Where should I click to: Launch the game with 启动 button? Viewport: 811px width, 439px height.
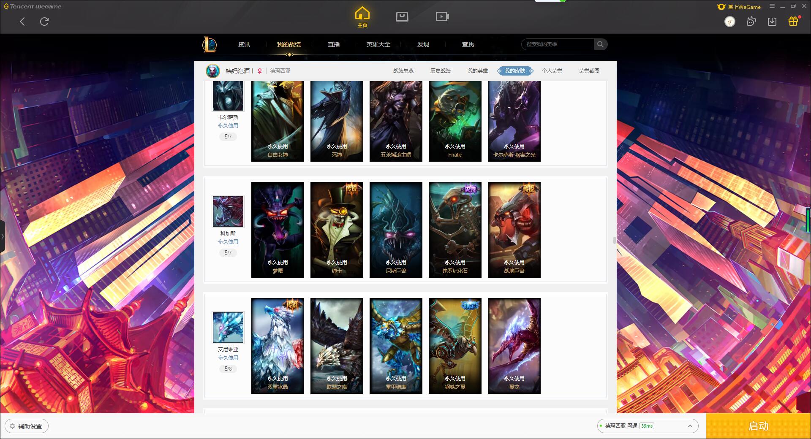click(758, 426)
